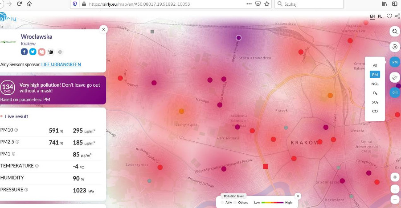Open browser library icon

(x=385, y=4)
